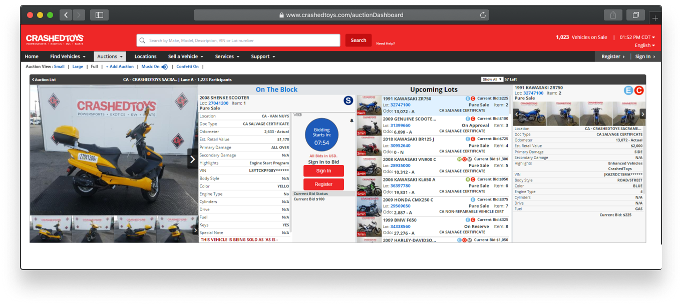Click the blue S badge on Shenke Scooter
682x305 pixels.
(348, 100)
